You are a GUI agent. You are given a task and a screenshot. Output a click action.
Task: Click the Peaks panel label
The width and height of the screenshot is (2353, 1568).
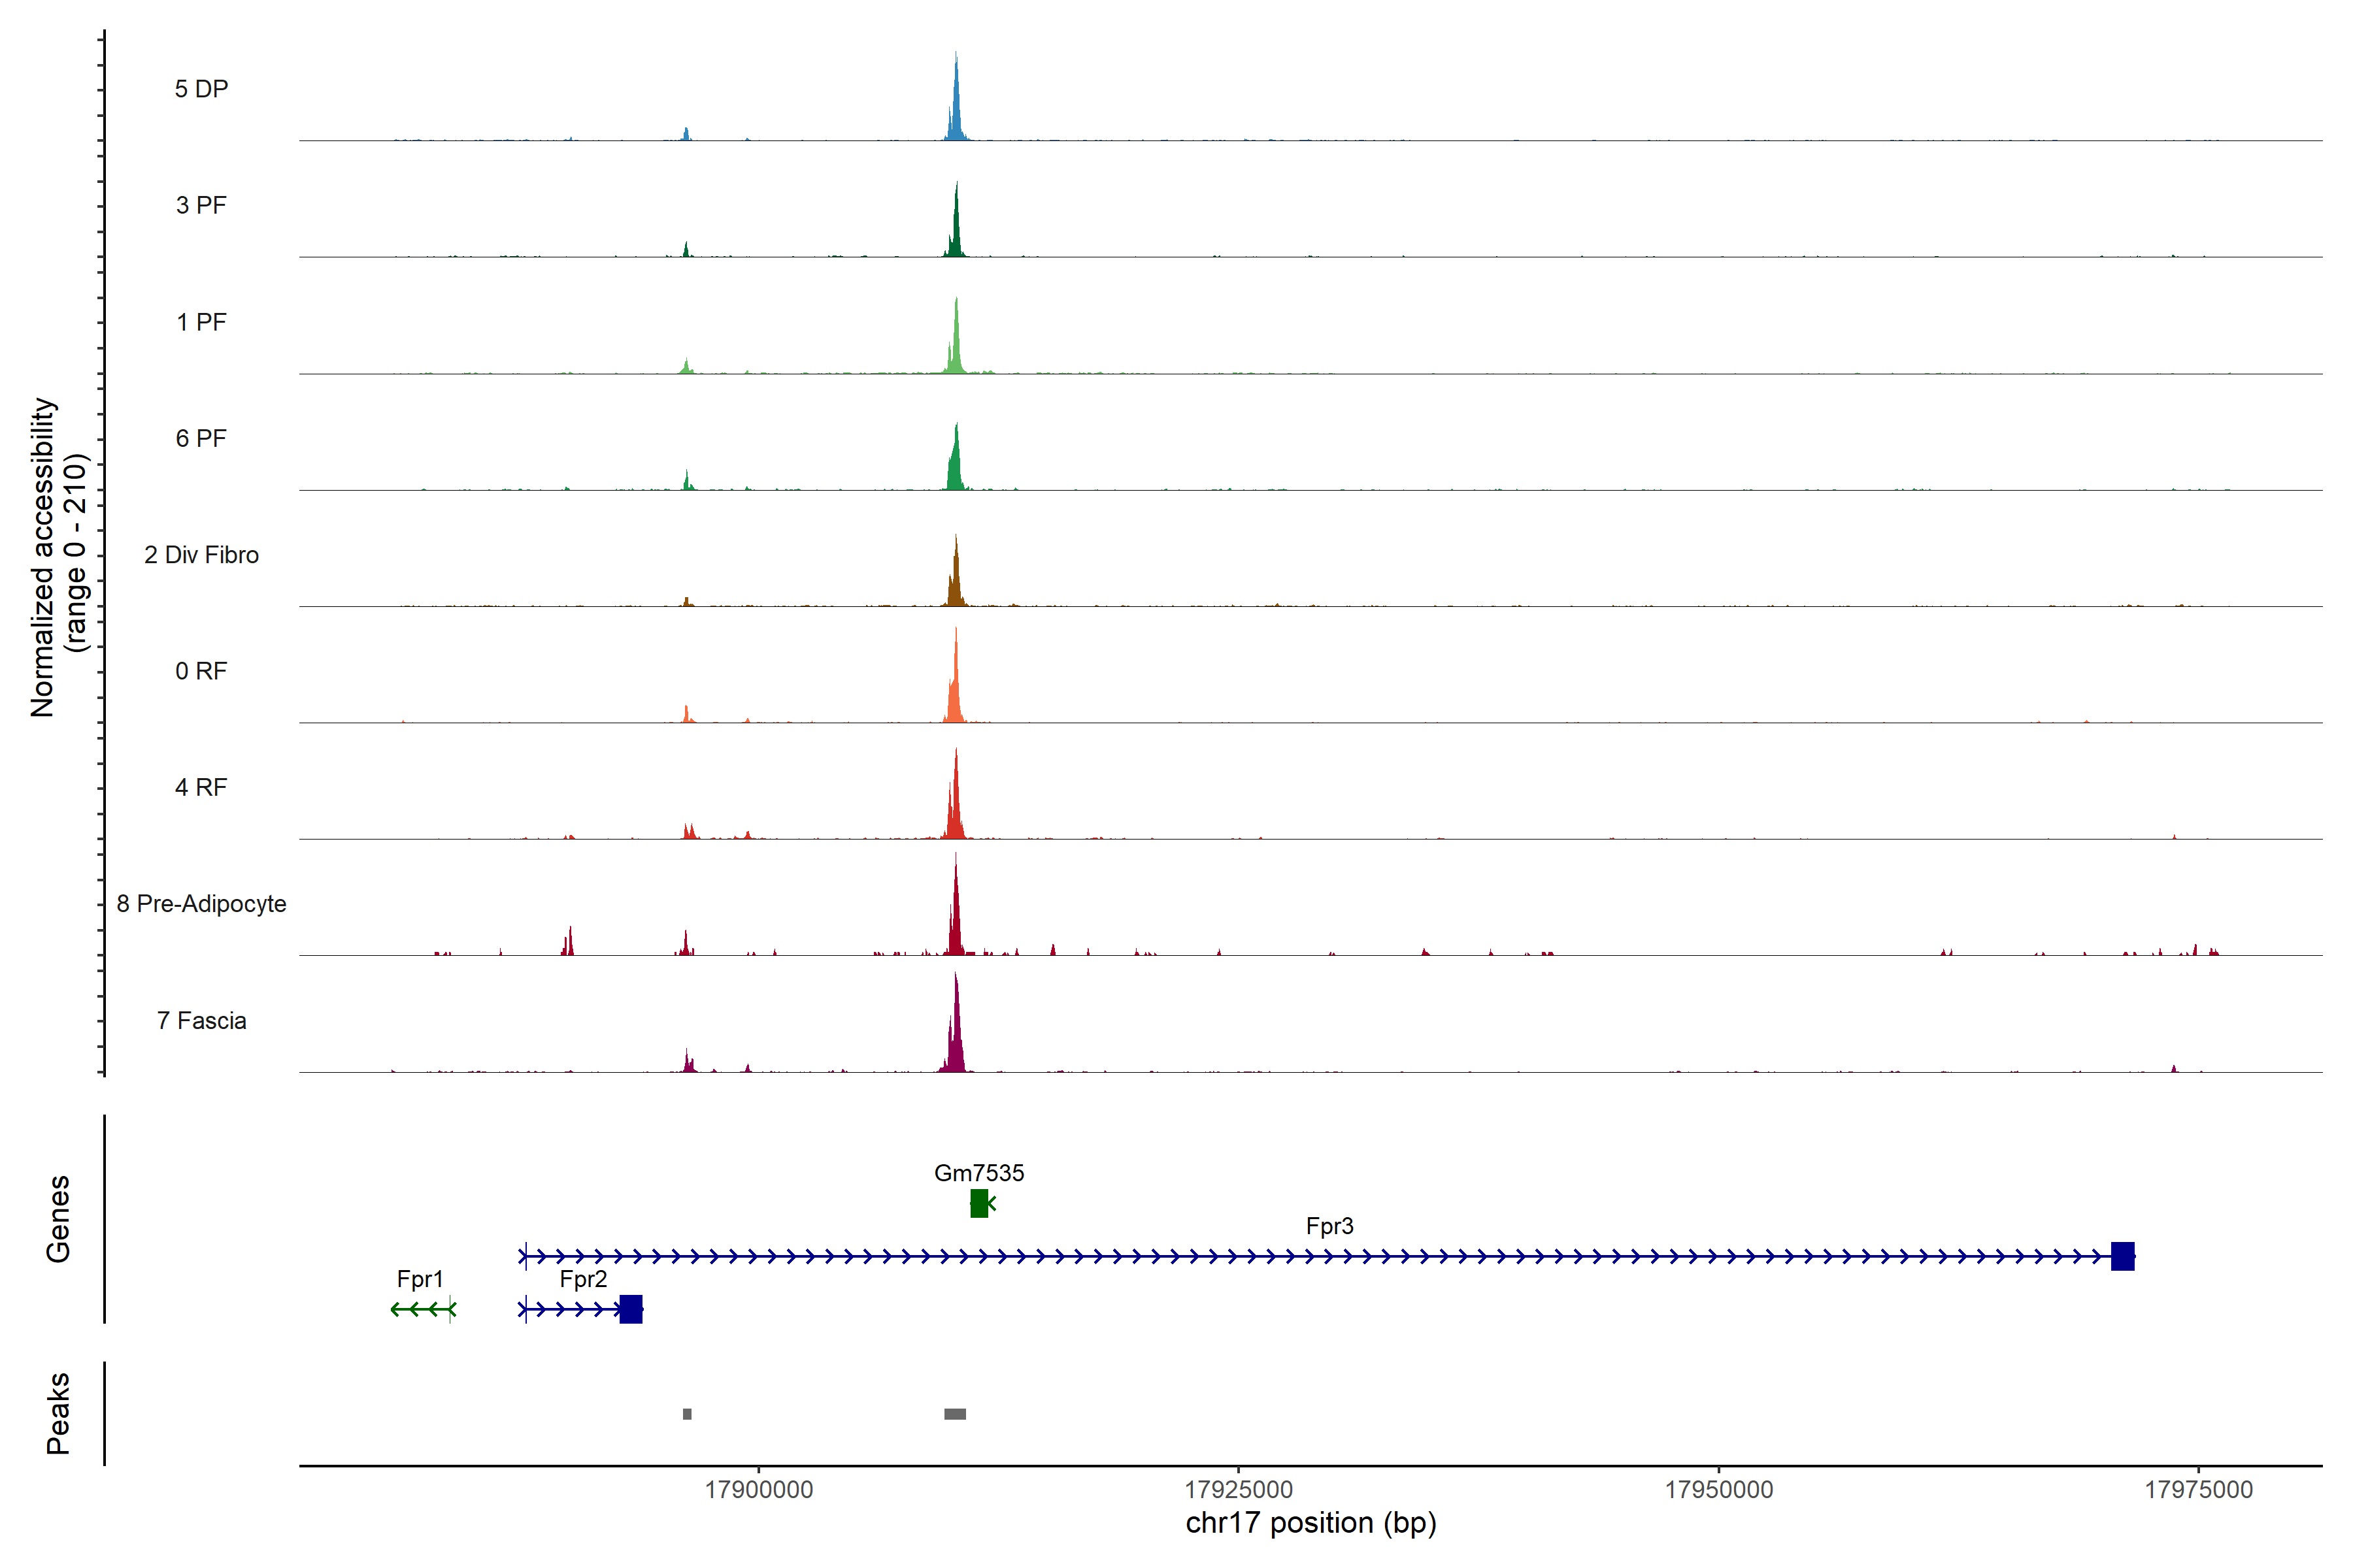(x=58, y=1413)
